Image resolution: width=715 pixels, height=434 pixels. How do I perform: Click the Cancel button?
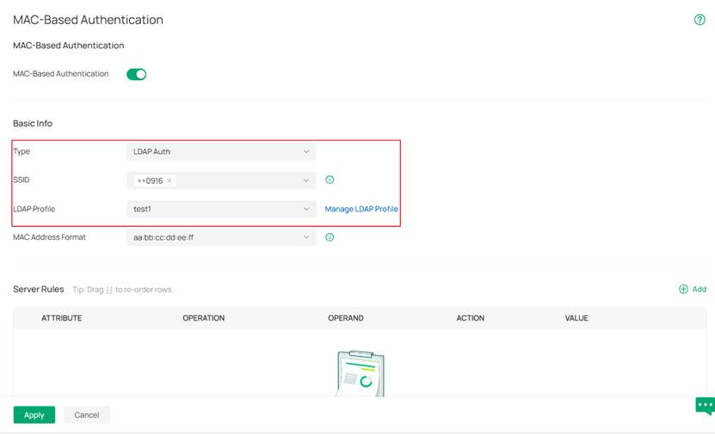87,415
